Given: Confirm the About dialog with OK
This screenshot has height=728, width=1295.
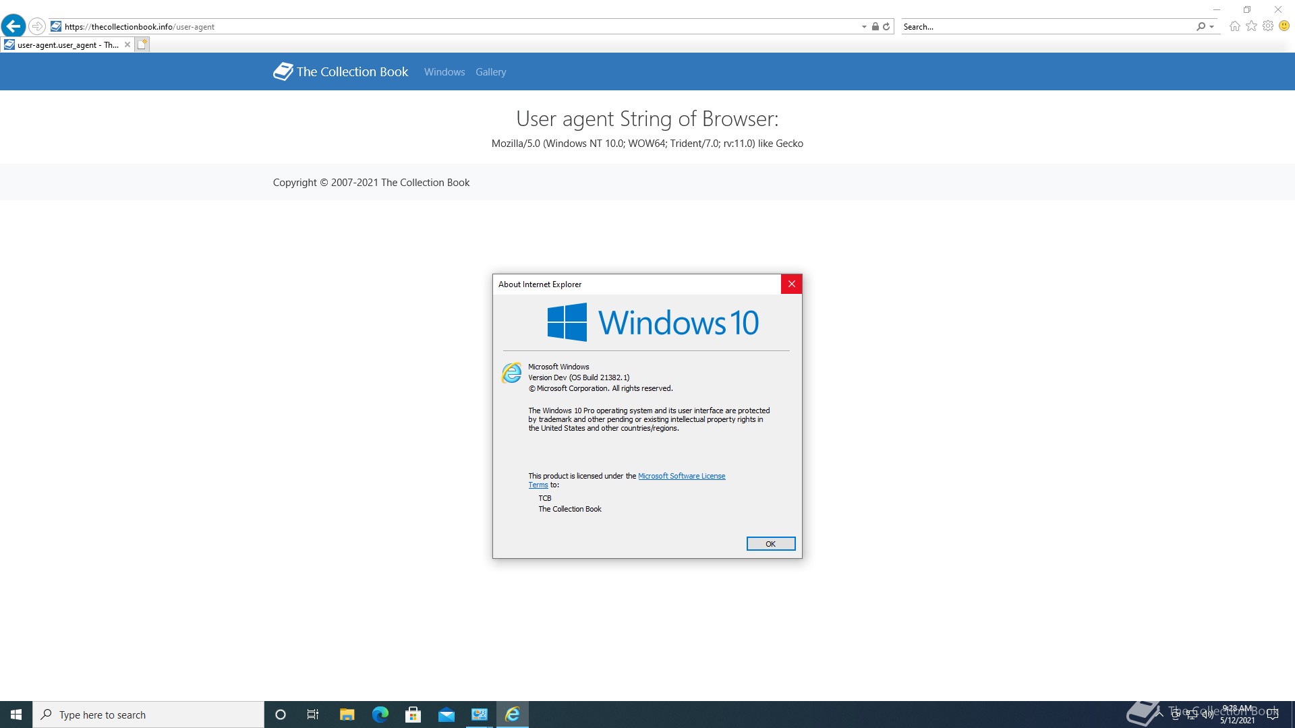Looking at the screenshot, I should 771,544.
